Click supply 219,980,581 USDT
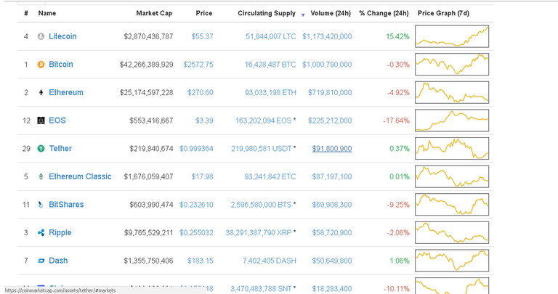This screenshot has height=294, width=558. 262,149
